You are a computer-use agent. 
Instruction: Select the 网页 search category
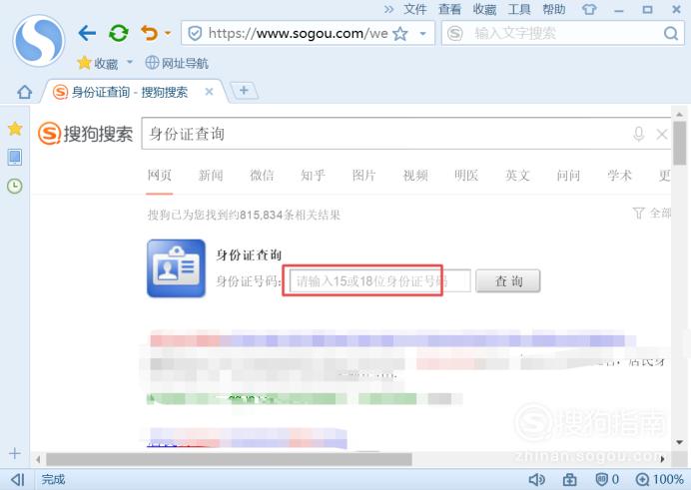point(160,176)
